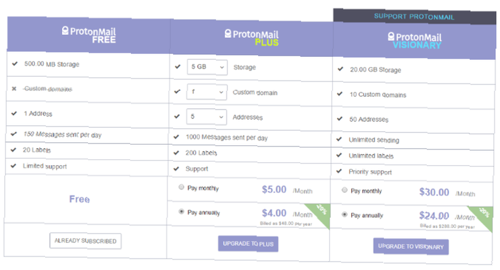Click the green 20% discount ribbon on Plus
500x270 pixels.
(x=319, y=214)
